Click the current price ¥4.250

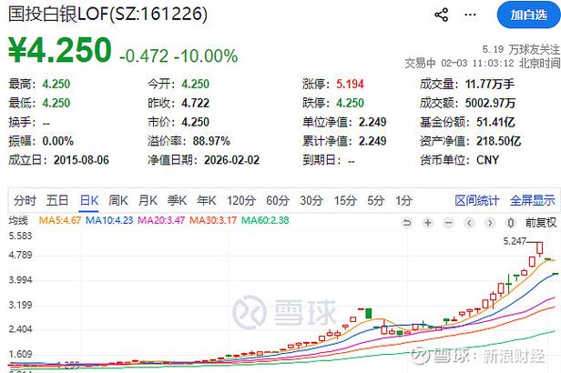coord(60,50)
